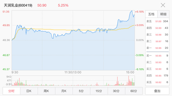Switch to the 日K daily chart tab
The width and height of the screenshot is (172, 96).
coord(29,91)
